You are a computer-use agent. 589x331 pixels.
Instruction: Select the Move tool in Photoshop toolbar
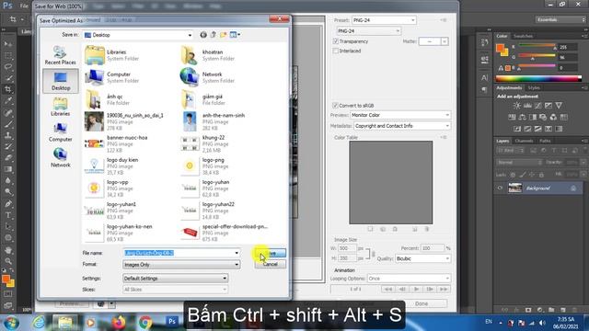coord(8,44)
